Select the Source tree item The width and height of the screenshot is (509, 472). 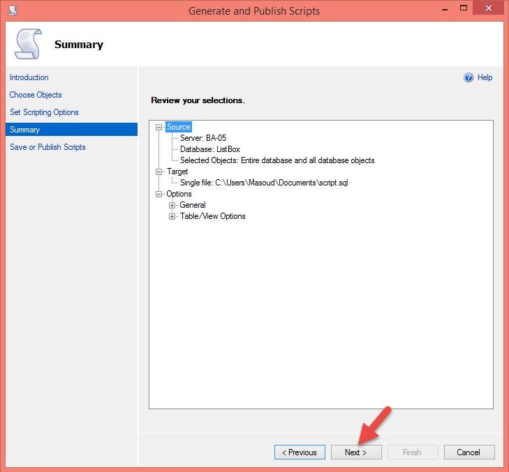click(179, 127)
